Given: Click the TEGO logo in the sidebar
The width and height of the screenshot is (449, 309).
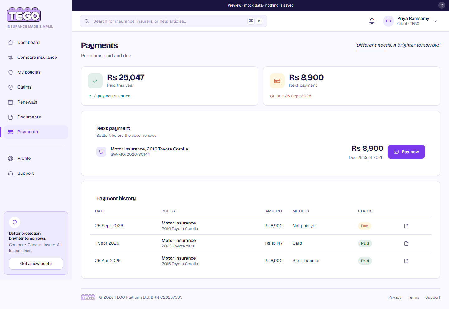Looking at the screenshot, I should tap(24, 15).
